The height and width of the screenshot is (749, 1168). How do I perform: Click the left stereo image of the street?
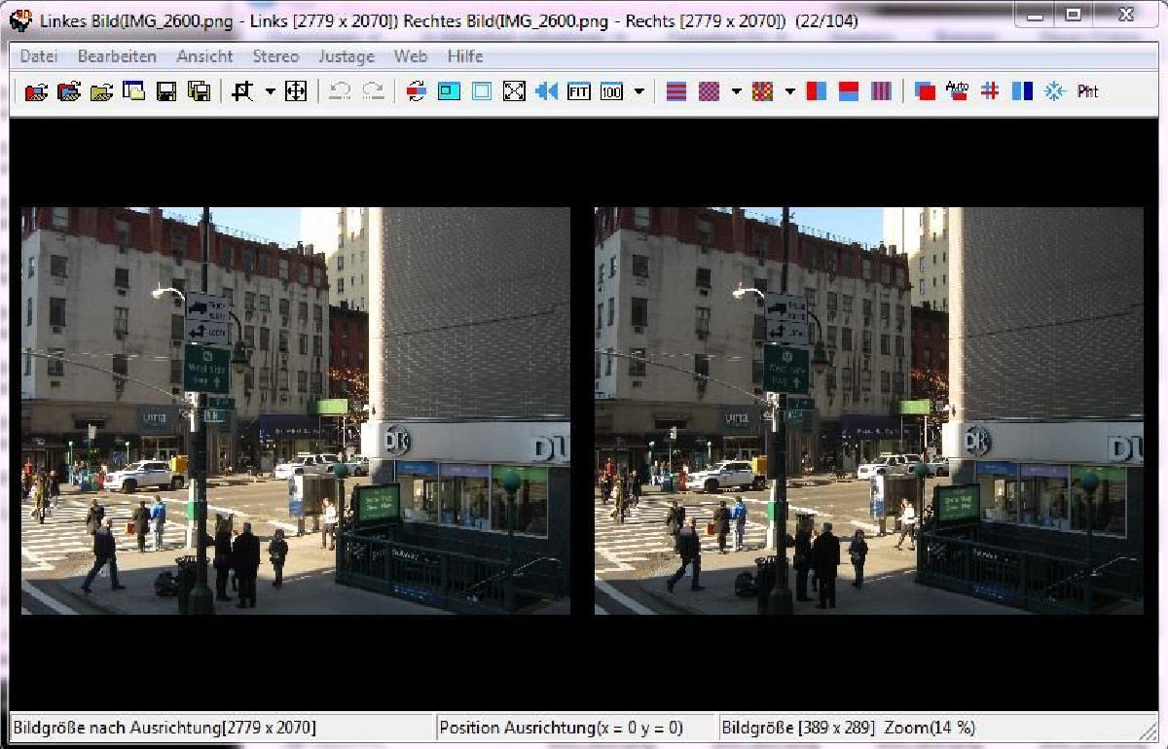click(295, 410)
